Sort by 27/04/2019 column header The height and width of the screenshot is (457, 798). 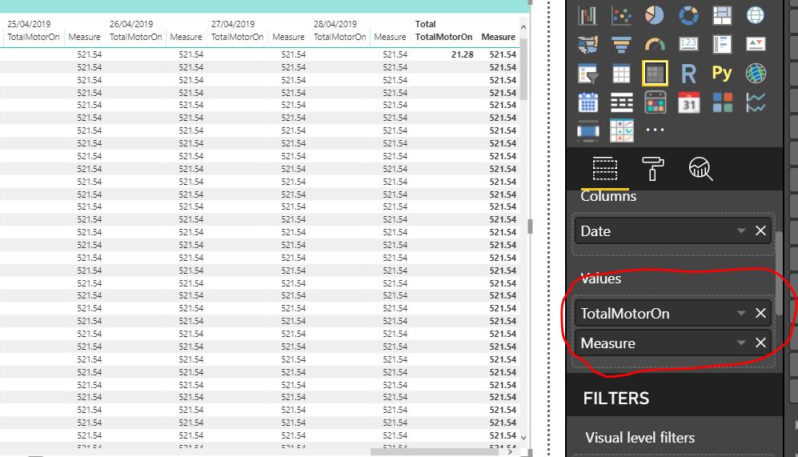pos(233,24)
